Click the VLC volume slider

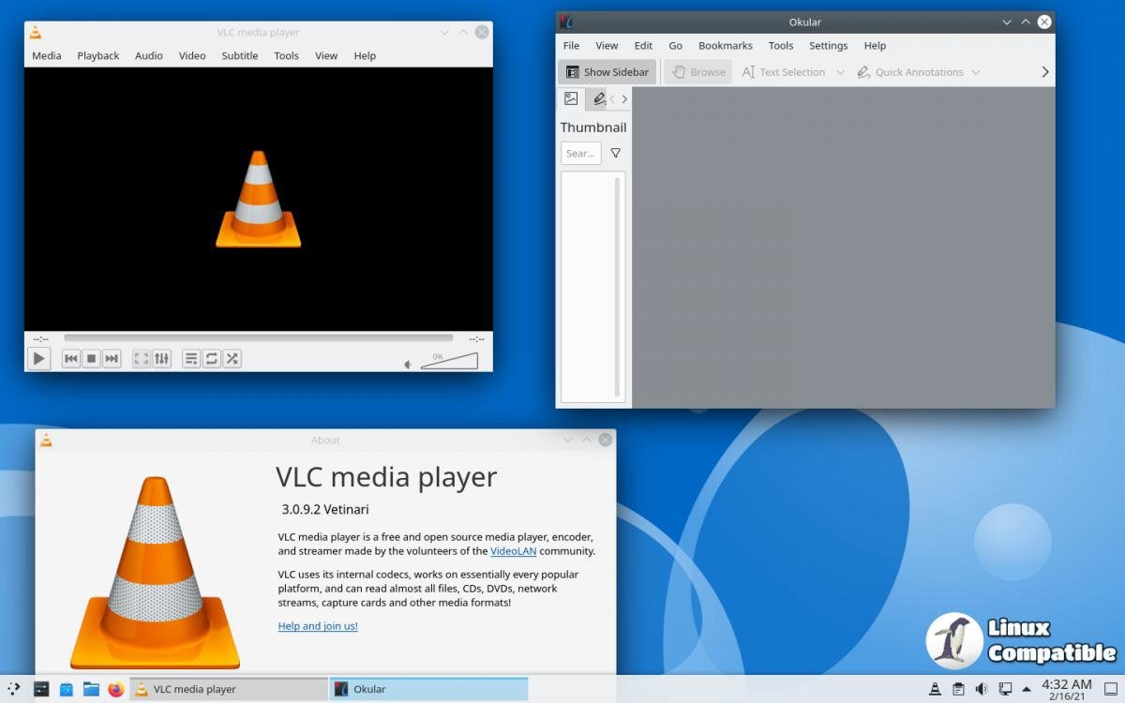tap(449, 362)
